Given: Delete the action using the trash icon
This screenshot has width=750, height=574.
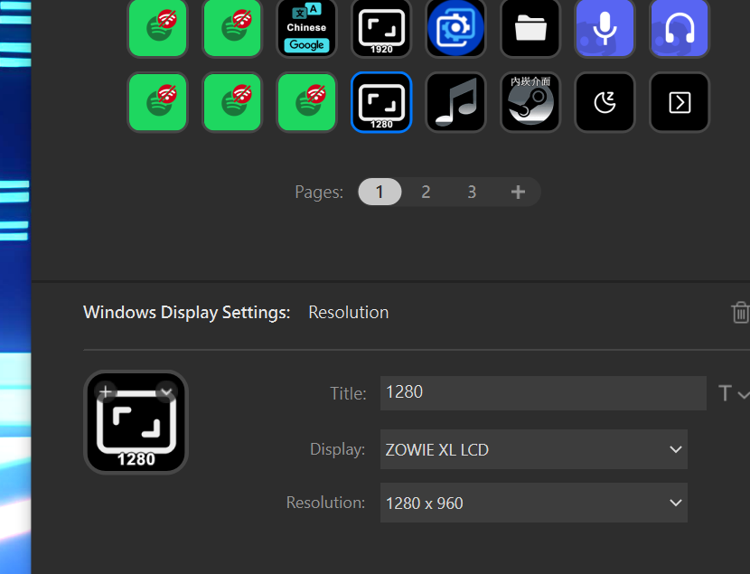Looking at the screenshot, I should coord(741,312).
